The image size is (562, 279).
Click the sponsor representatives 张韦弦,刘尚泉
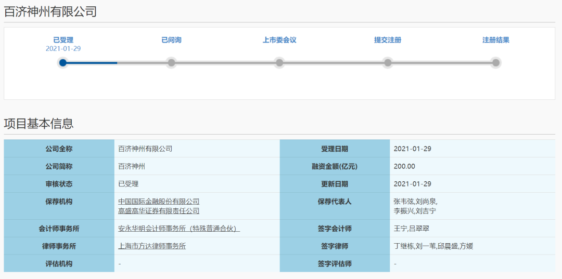pos(415,202)
